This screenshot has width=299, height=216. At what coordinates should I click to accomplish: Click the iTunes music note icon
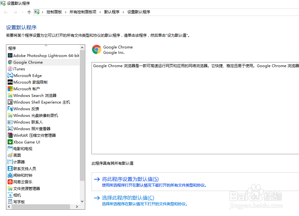point(10,69)
